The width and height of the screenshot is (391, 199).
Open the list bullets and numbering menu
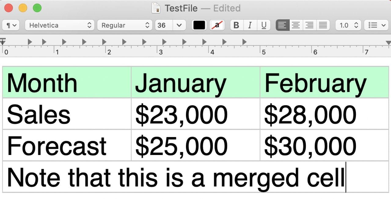(376, 25)
